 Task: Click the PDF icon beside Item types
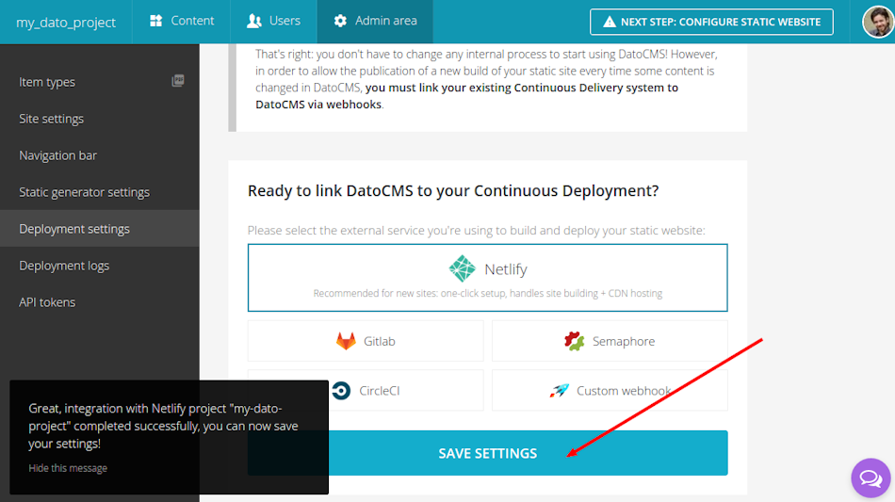point(178,80)
